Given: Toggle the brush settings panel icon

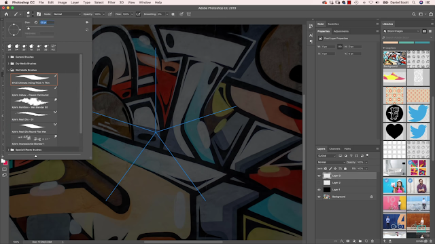Looking at the screenshot, I should 39,14.
